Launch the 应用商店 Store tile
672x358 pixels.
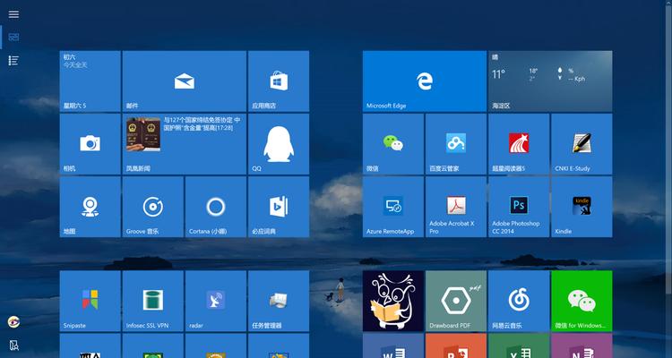[x=279, y=81]
